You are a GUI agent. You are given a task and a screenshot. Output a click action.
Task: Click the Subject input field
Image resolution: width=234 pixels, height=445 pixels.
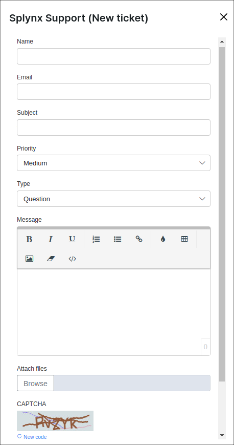click(113, 128)
